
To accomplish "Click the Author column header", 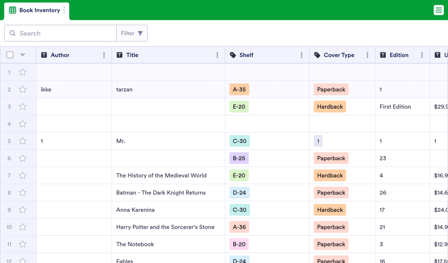I will click(74, 55).
